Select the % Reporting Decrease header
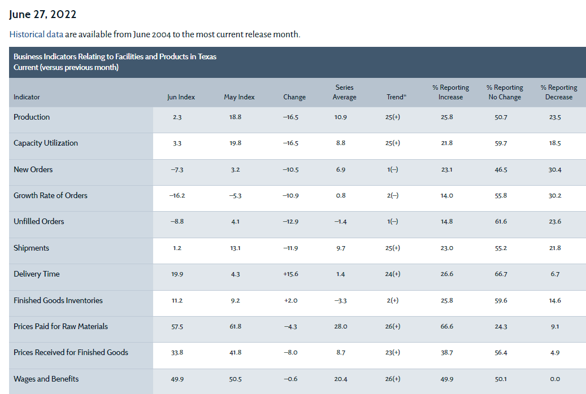This screenshot has height=394, width=586. [559, 93]
